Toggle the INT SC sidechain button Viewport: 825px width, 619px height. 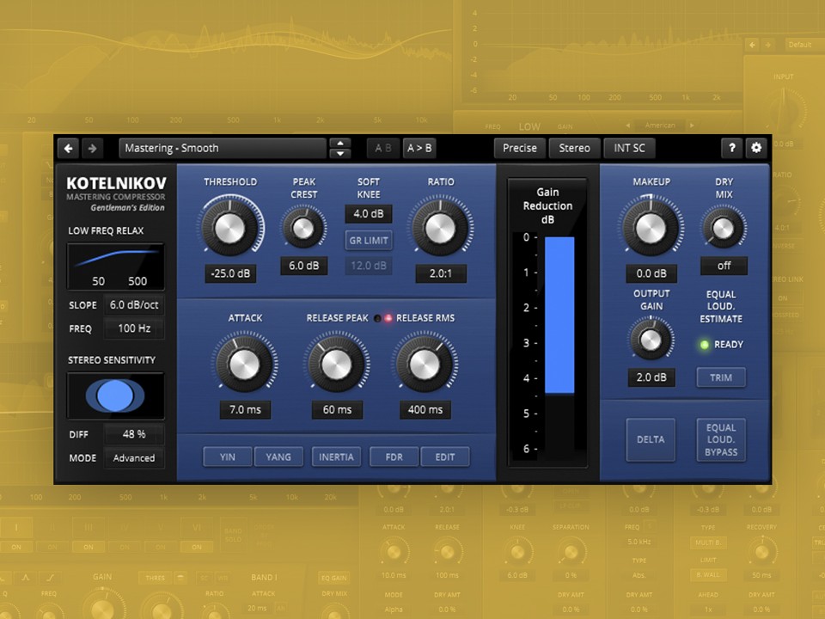click(x=629, y=149)
